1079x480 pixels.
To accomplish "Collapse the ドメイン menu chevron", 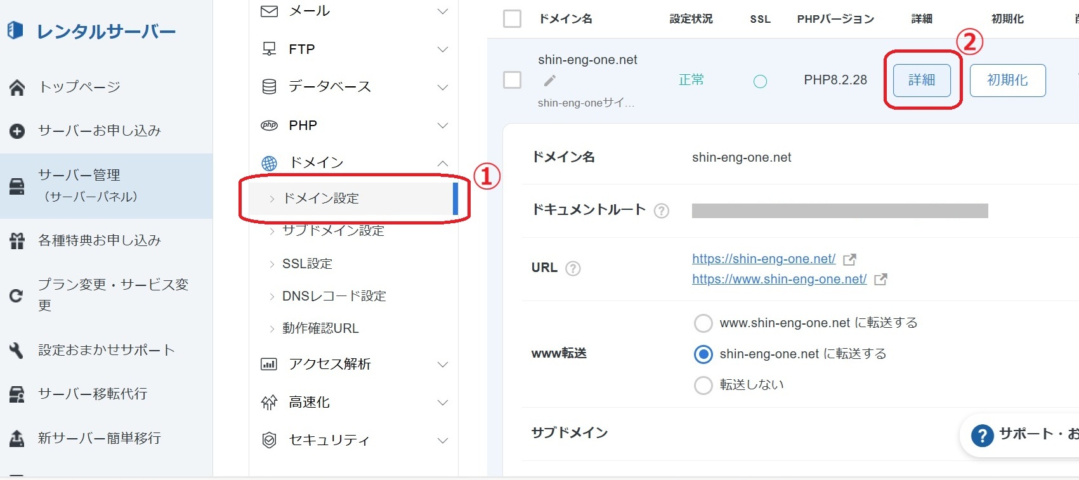I will tap(443, 164).
